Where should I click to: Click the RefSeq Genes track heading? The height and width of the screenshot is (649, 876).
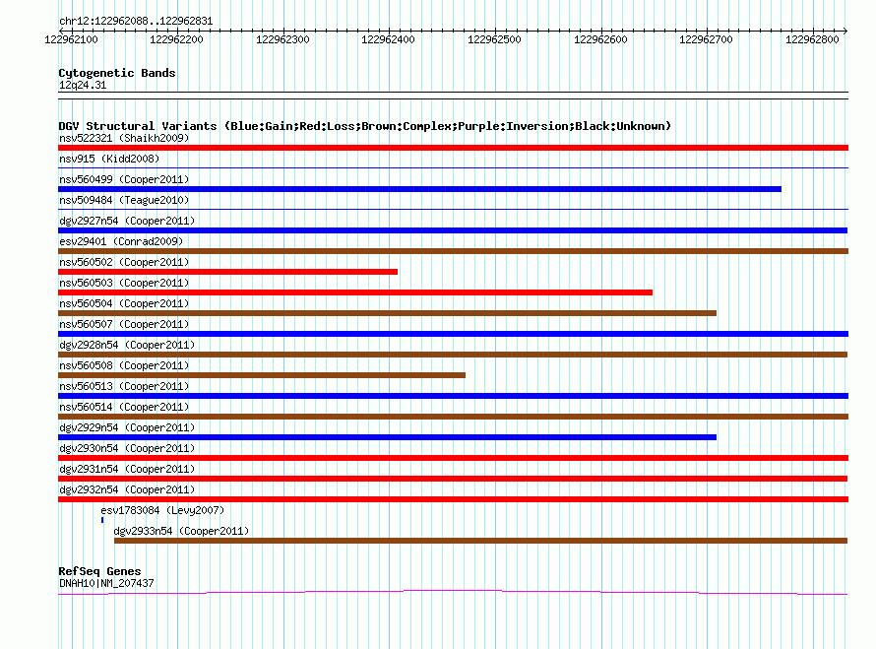[x=99, y=571]
